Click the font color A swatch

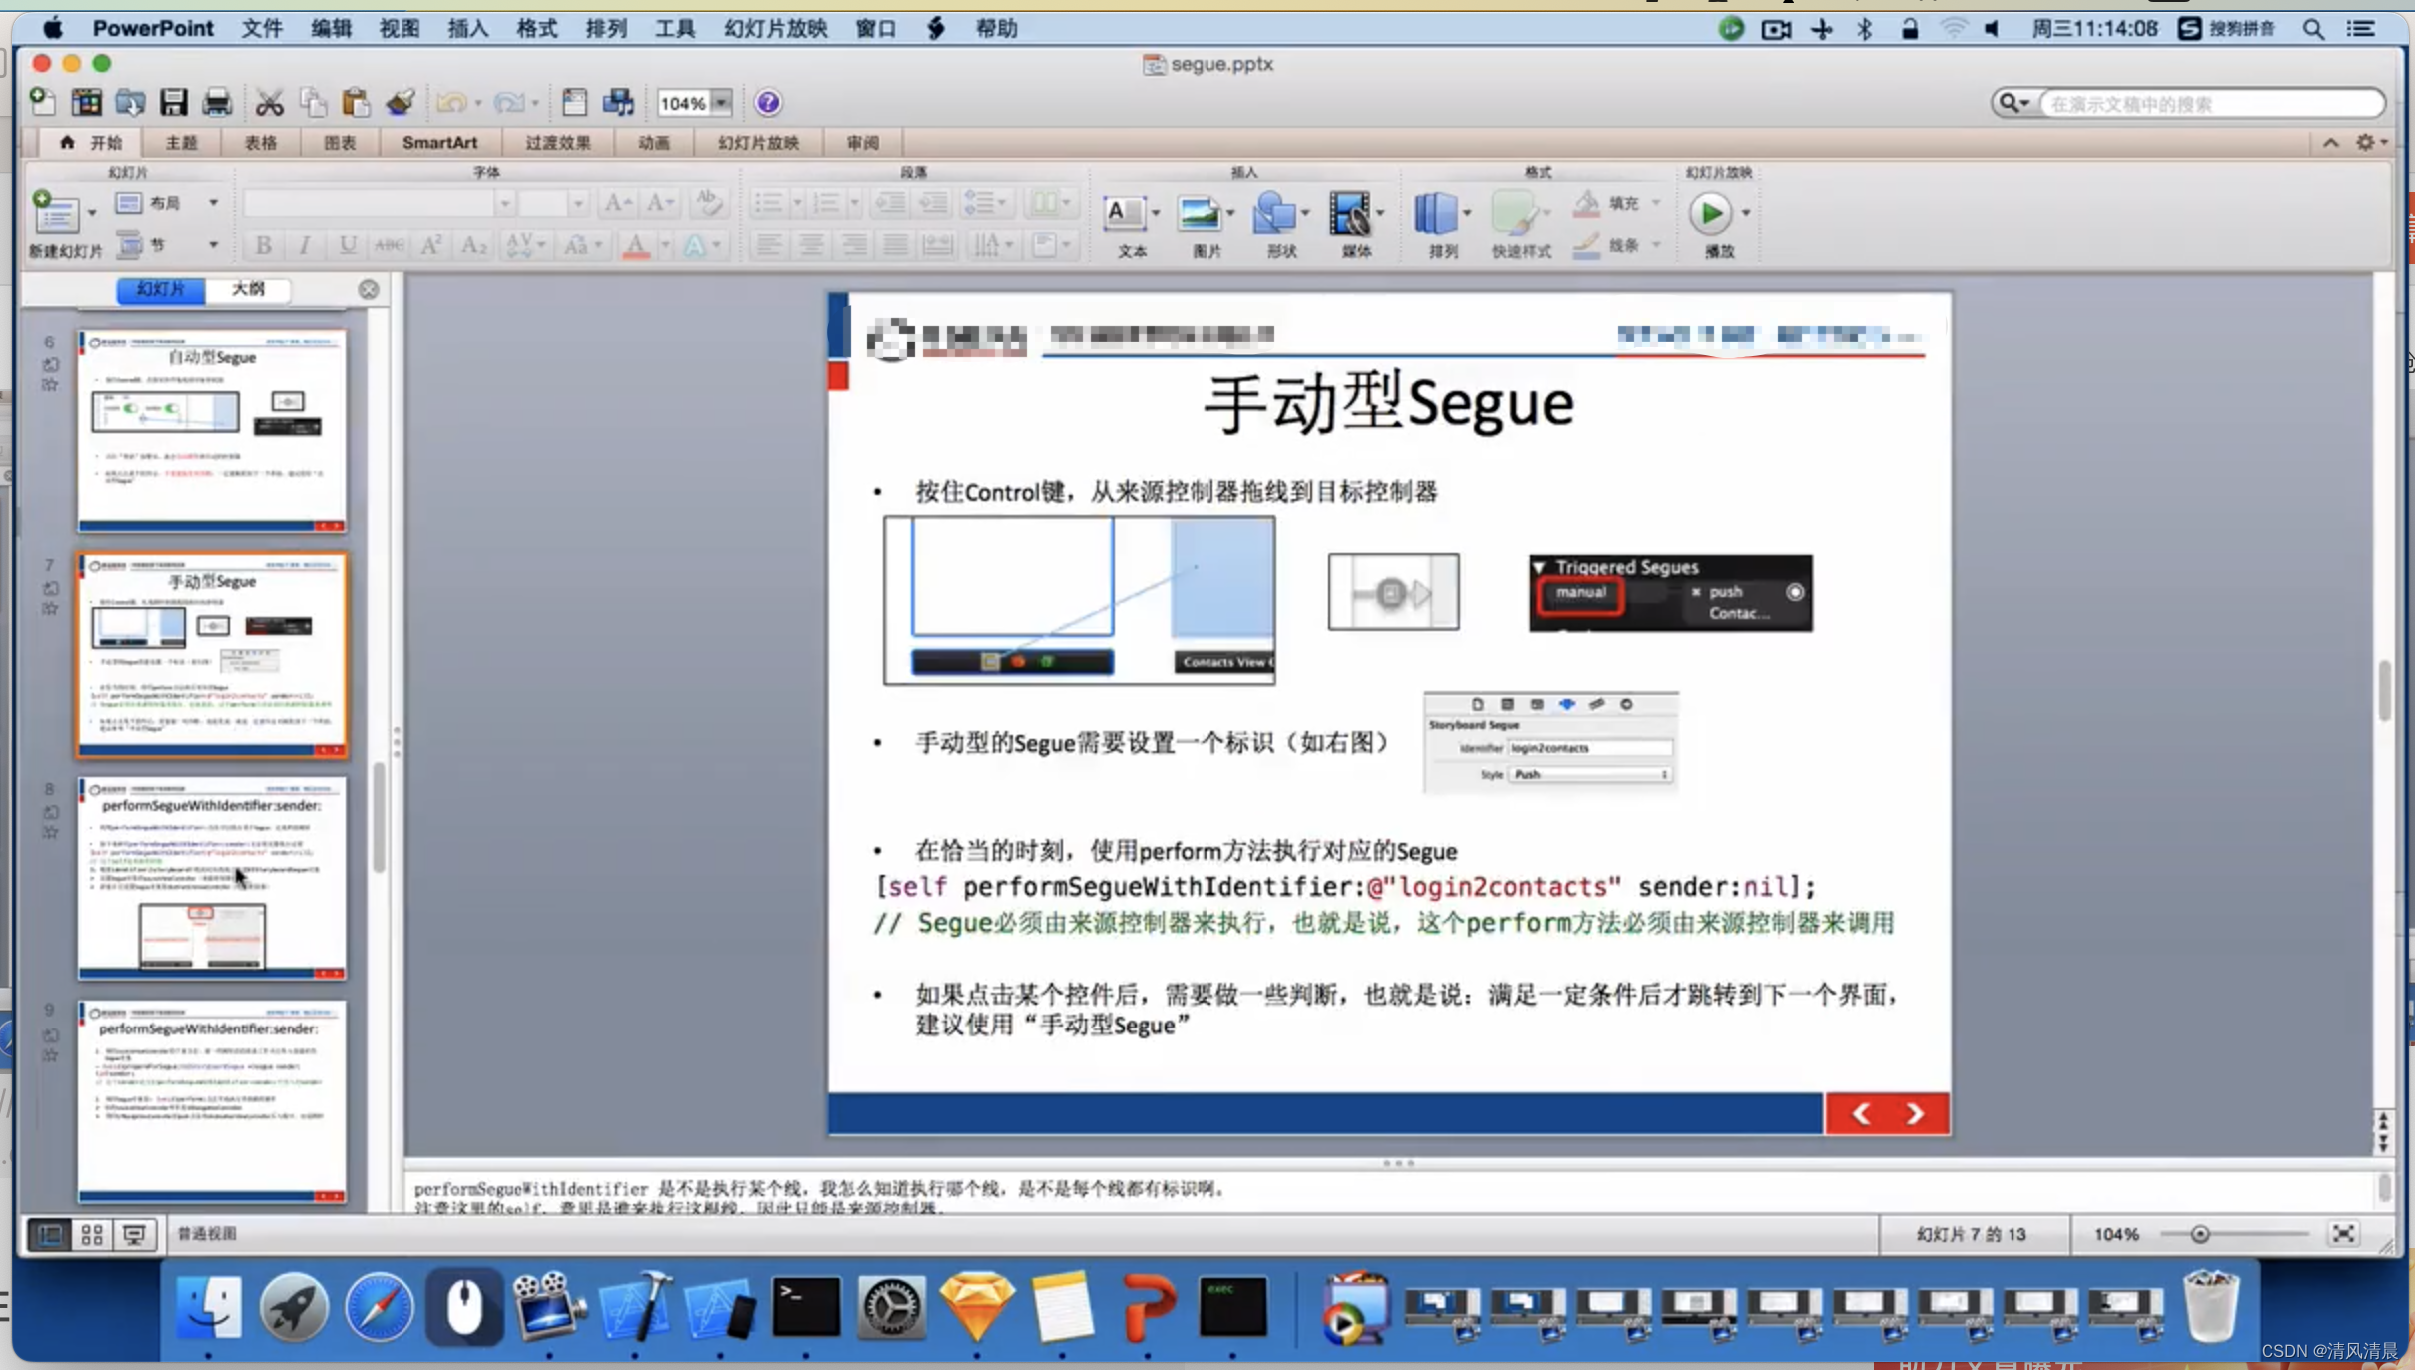pos(635,245)
